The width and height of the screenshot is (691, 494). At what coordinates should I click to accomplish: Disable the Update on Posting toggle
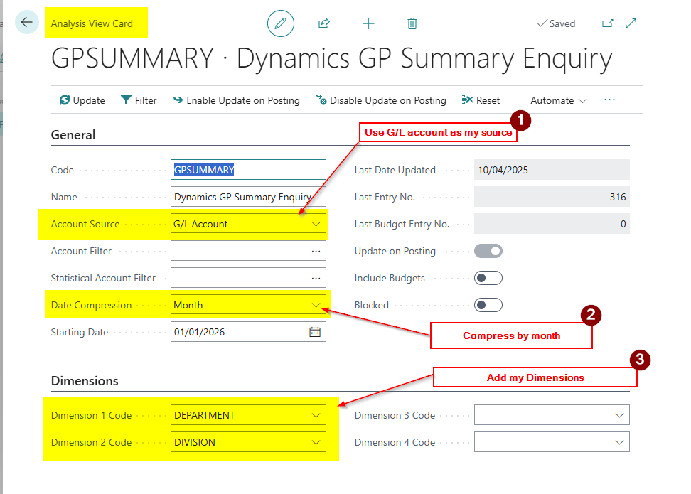point(488,251)
